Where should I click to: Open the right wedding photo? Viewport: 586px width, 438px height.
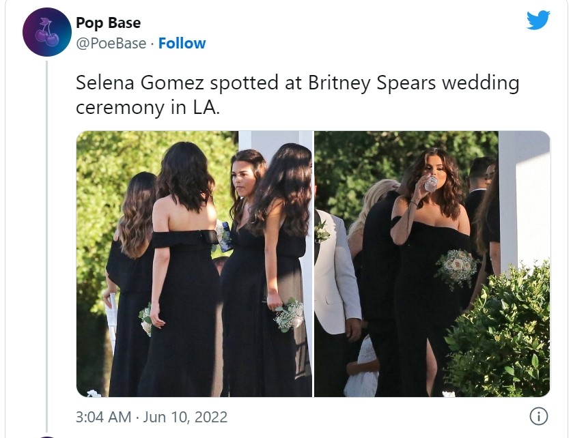click(432, 263)
